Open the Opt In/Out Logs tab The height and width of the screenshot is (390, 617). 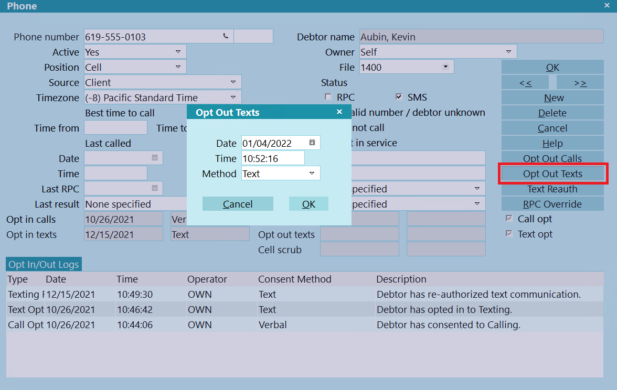pos(44,264)
